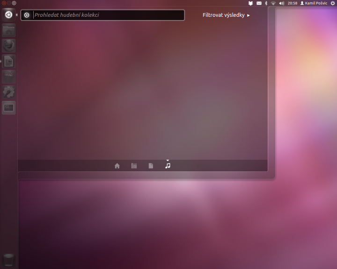Open System Settings from the launcher
This screenshot has height=269, width=337.
pyautogui.click(x=8, y=92)
